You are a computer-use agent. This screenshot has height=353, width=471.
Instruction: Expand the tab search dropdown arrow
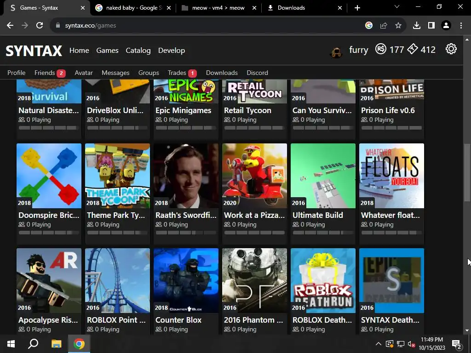point(397,6)
